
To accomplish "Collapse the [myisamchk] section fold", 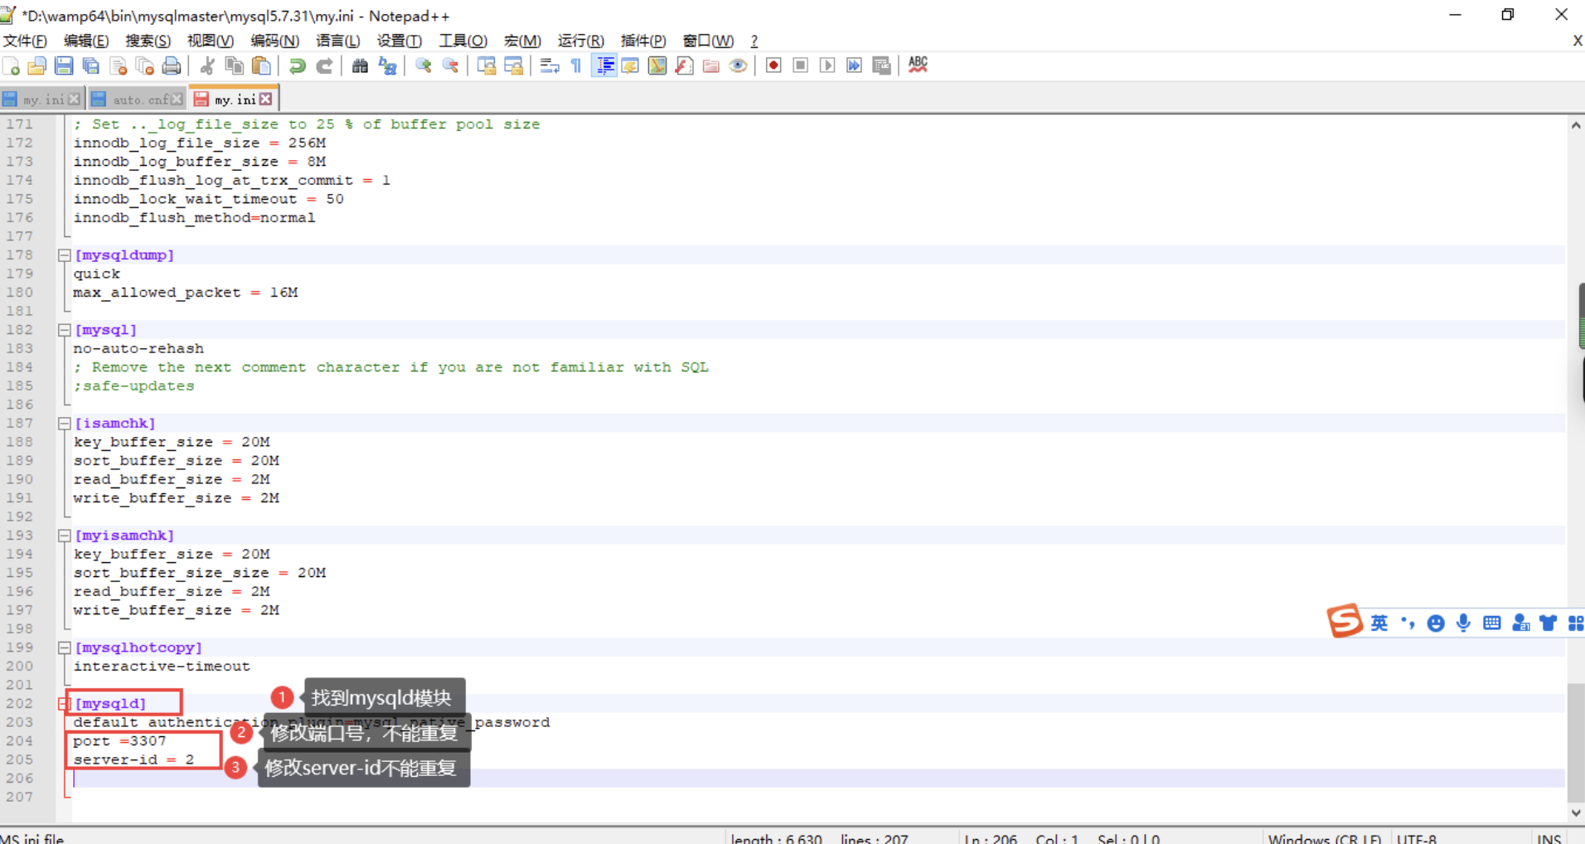I will 64,536.
